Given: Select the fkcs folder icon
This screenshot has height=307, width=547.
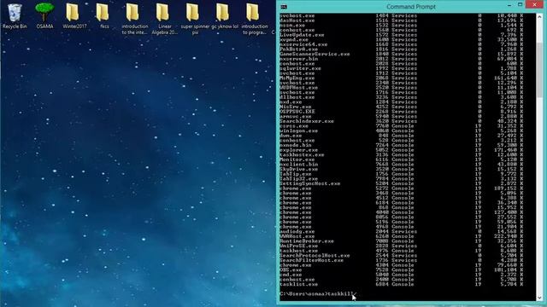Looking at the screenshot, I should [104, 16].
